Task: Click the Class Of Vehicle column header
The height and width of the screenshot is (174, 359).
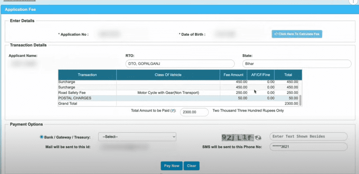Action: 168,75
